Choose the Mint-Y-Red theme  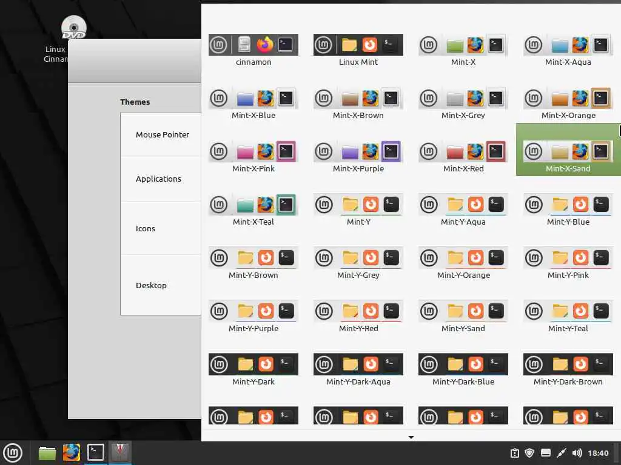pyautogui.click(x=358, y=317)
